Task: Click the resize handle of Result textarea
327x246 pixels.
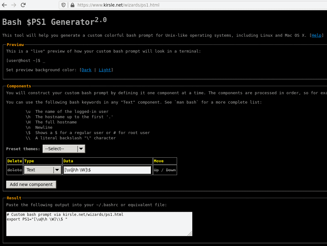Action: pos(190,234)
